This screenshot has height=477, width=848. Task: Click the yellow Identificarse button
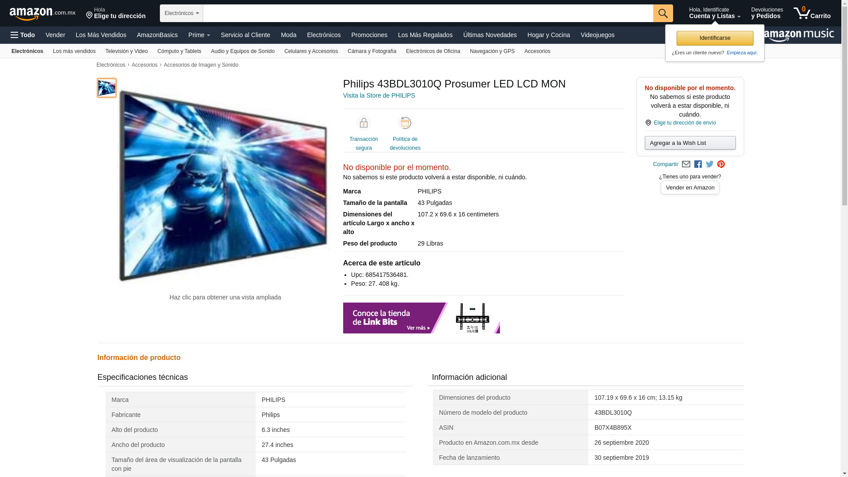pyautogui.click(x=715, y=38)
